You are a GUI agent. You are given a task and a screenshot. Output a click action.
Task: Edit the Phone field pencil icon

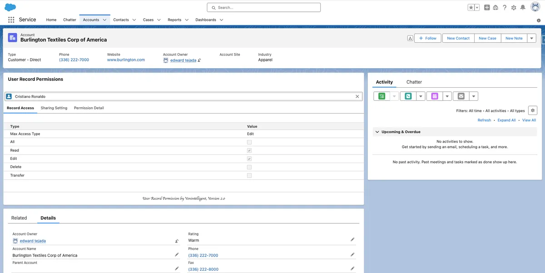pos(352,254)
